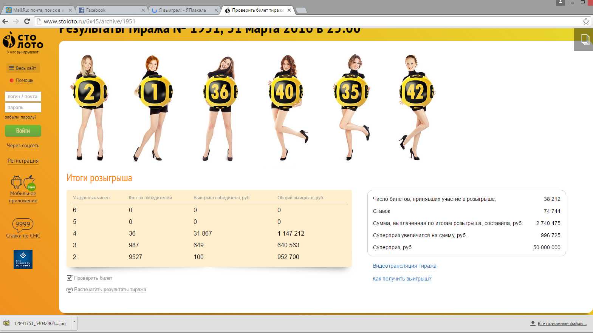Image resolution: width=593 pixels, height=333 pixels.
Task: Expand the Весь сайт menu
Action: (x=23, y=68)
